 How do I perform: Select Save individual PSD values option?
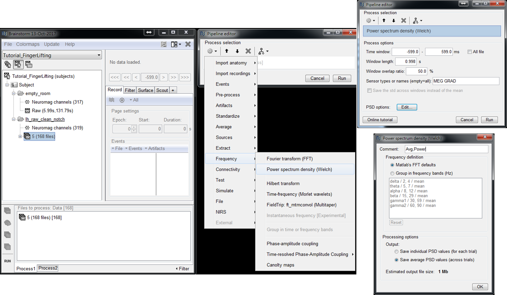[x=397, y=252]
